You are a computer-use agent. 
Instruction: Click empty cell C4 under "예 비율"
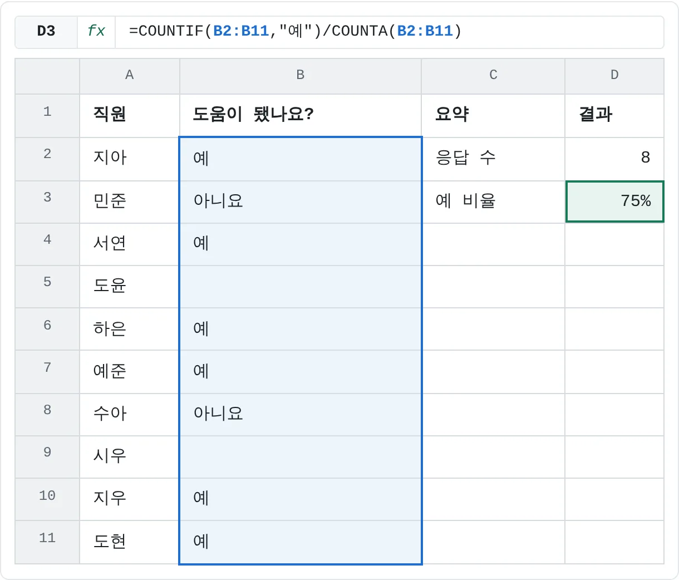click(493, 244)
